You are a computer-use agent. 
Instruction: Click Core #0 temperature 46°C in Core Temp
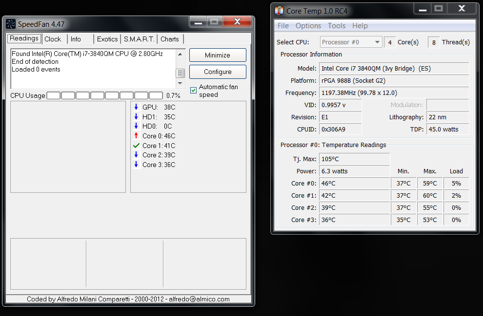click(355, 183)
